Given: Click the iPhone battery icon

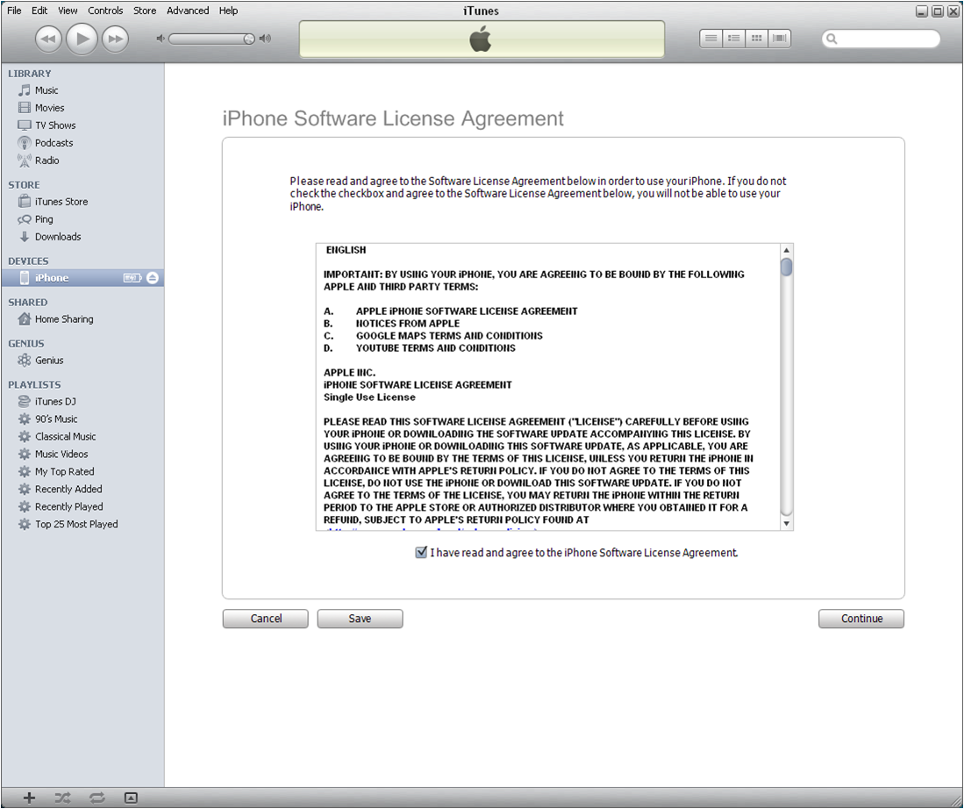Looking at the screenshot, I should click(132, 278).
